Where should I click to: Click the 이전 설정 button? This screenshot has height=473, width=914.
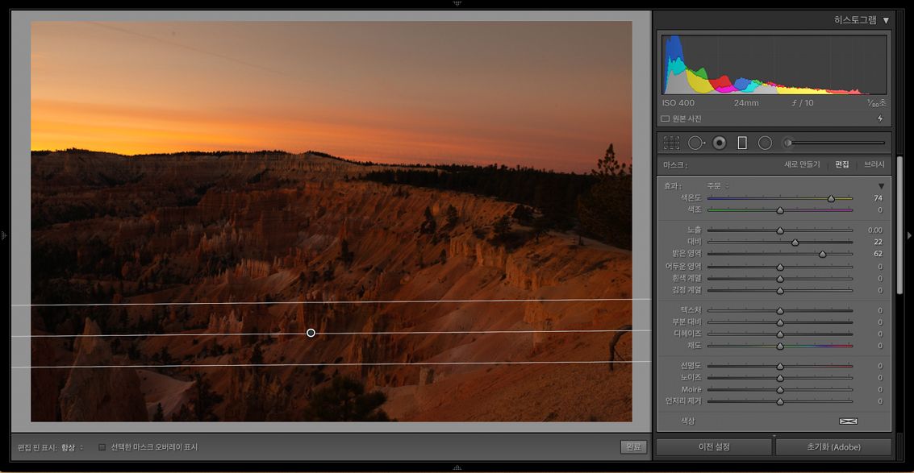[x=715, y=447]
